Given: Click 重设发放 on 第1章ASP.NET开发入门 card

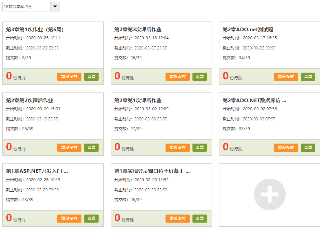Looking at the screenshot, I should 69,219.
